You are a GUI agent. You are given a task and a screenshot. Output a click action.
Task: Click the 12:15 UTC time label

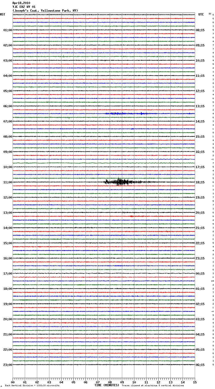click(200, 91)
